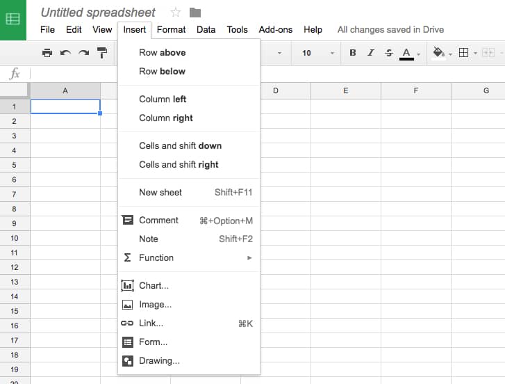Open the fill color dropdown
The height and width of the screenshot is (384, 505).
coord(442,53)
